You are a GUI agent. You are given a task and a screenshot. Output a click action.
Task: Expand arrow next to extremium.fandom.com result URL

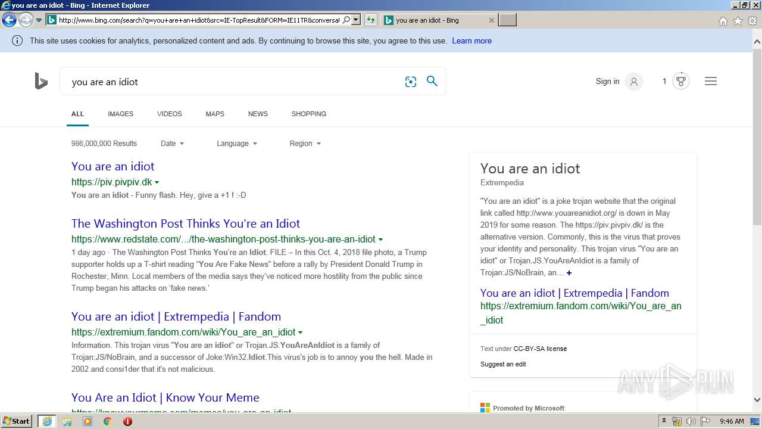click(x=300, y=332)
